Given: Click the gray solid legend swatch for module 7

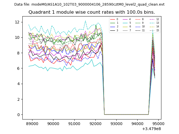Looking at the screenshot, I should [126, 30].
